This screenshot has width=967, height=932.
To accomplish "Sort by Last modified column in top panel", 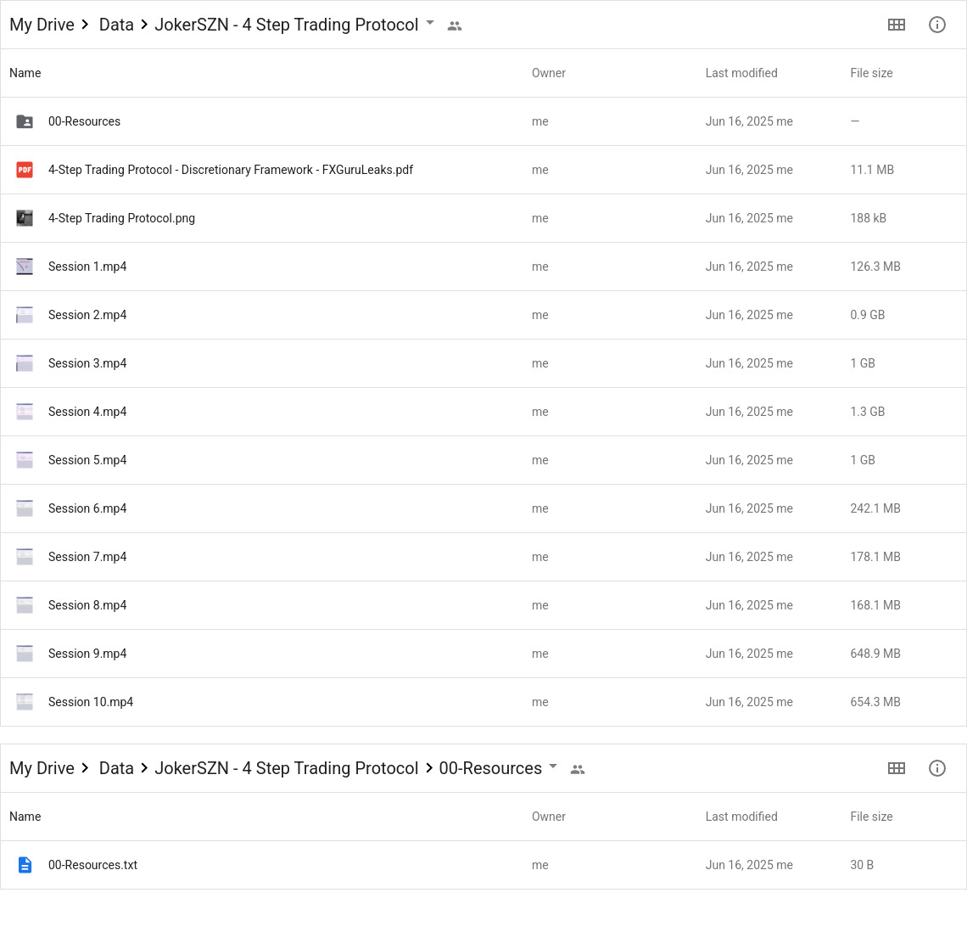I will 741,73.
